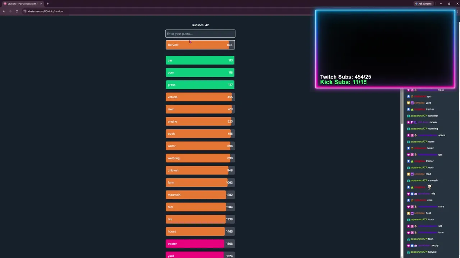This screenshot has height=258, width=460.
Task: Click the 'vehicle' guess row
Action: coord(200,97)
